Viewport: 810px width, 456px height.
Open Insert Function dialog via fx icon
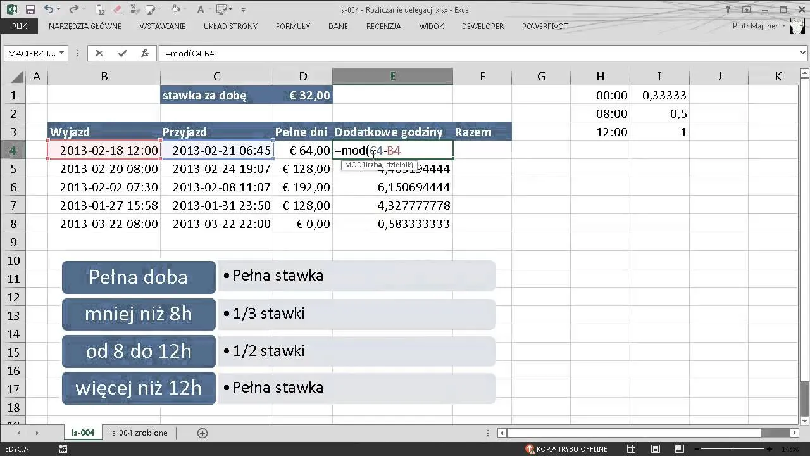coord(145,53)
